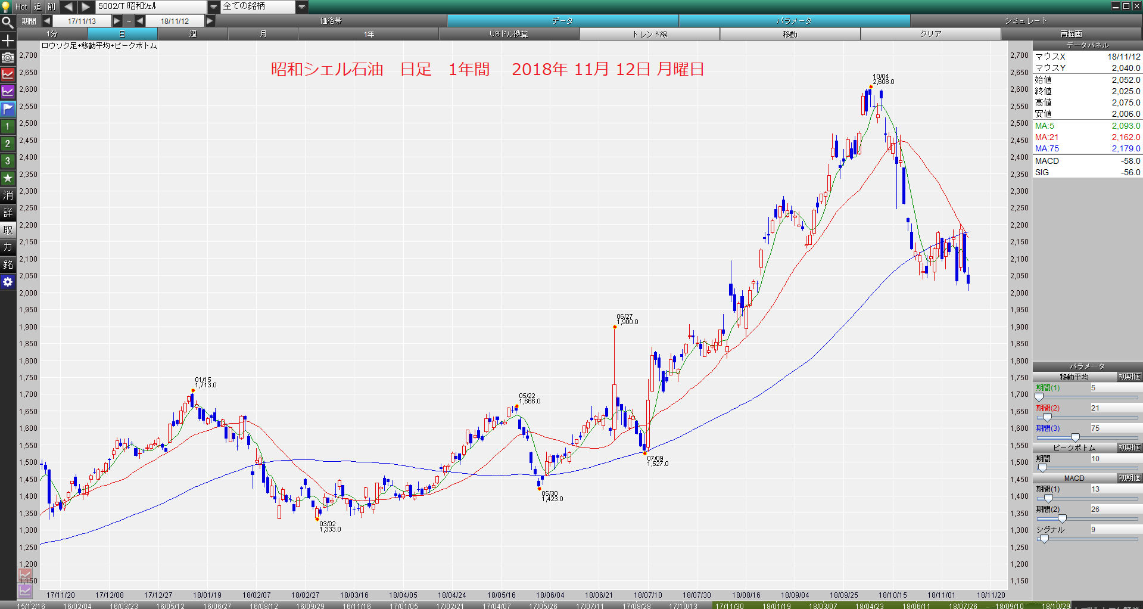1143x609 pixels.
Task: Toggle USドル換算 dollar conversion
Action: pos(509,34)
